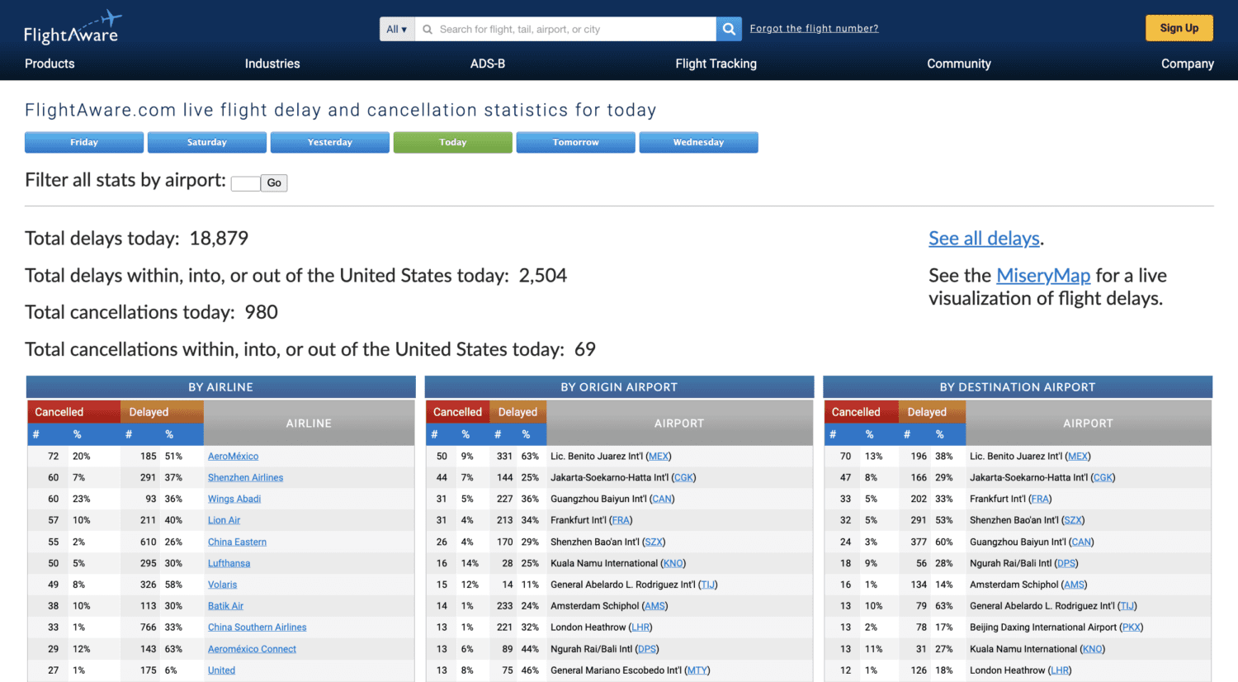Open the See all delays link
1238x682 pixels.
pyautogui.click(x=984, y=239)
